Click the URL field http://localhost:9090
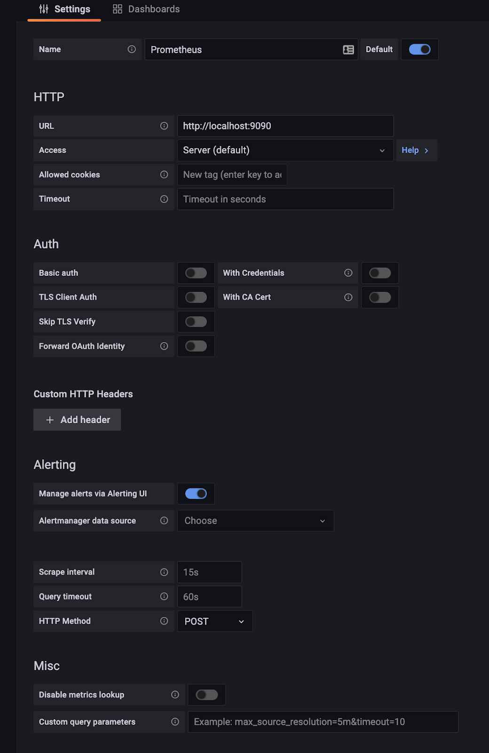The height and width of the screenshot is (753, 489). point(285,126)
